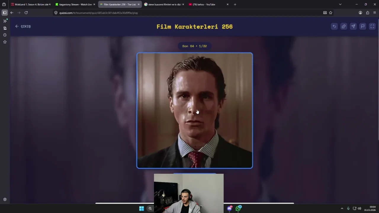This screenshot has width=379, height=213.
Task: Go back with the browser back arrow
Action: tap(12, 13)
